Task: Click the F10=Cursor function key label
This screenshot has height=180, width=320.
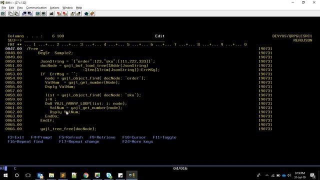Action: pos(134,137)
